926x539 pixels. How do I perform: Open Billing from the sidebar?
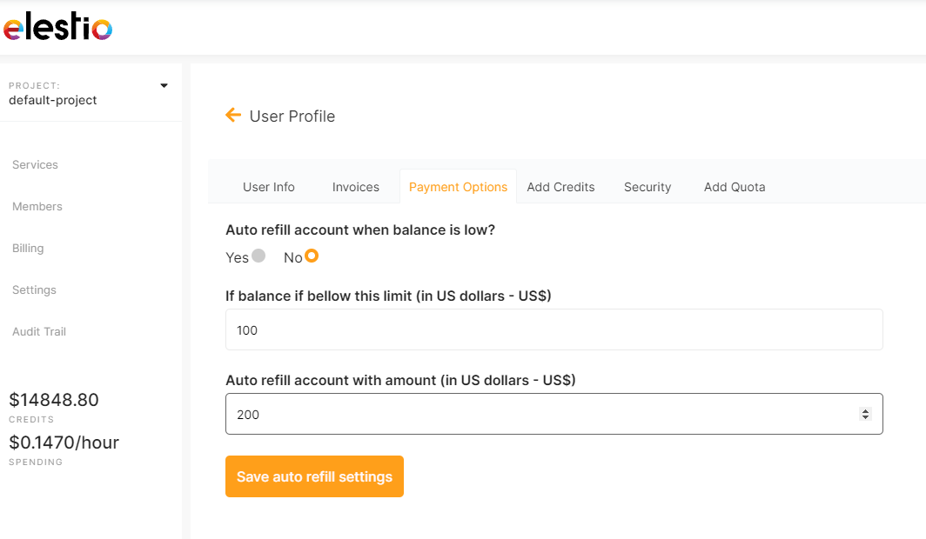point(28,249)
